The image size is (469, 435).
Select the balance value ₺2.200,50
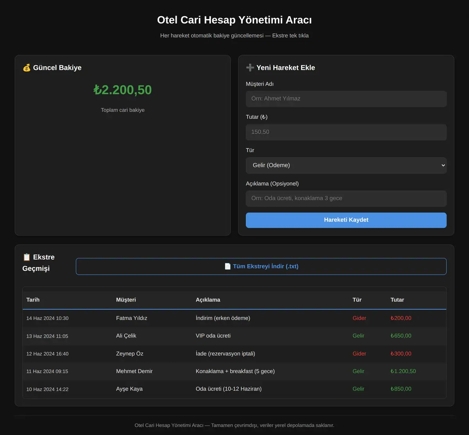click(123, 90)
